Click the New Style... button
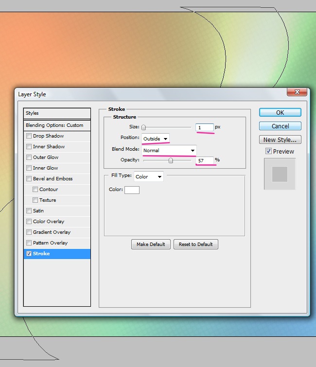316x367 pixels. coord(280,140)
